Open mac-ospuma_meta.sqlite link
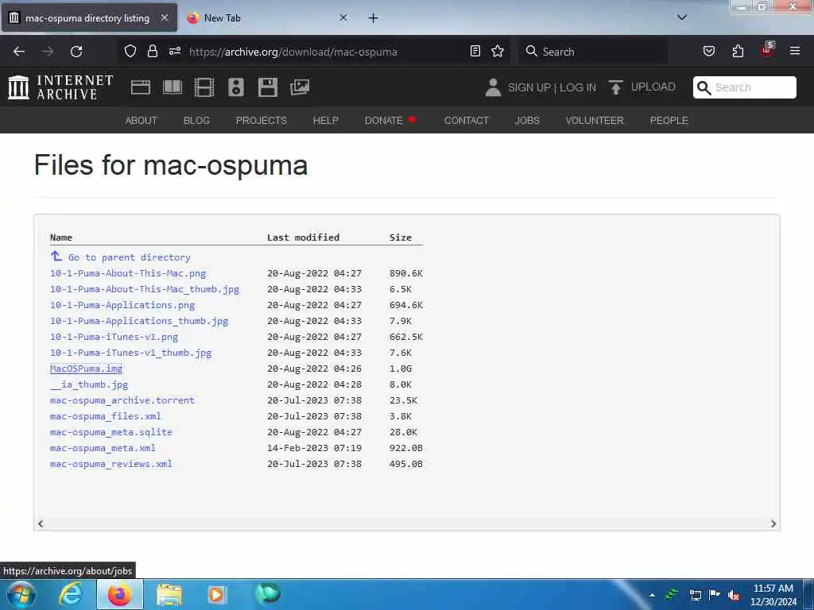This screenshot has height=610, width=814. (111, 432)
